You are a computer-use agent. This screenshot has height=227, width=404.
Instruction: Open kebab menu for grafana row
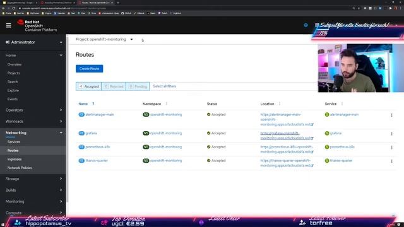point(391,134)
